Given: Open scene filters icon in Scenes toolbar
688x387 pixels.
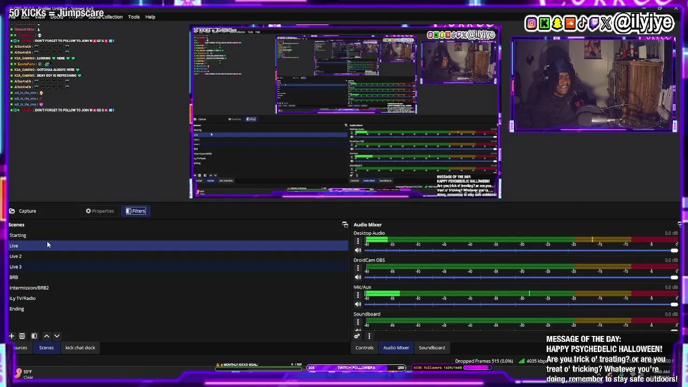Looking at the screenshot, I should click(x=34, y=336).
